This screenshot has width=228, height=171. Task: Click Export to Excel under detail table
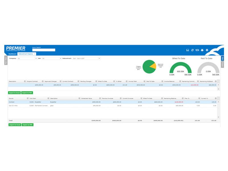click(x=15, y=125)
